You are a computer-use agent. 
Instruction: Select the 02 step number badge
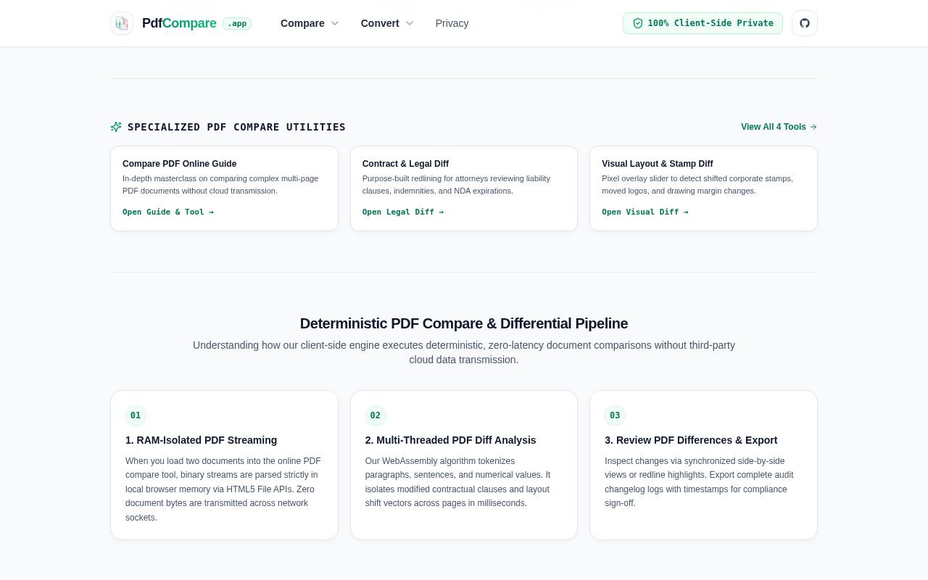(x=376, y=415)
